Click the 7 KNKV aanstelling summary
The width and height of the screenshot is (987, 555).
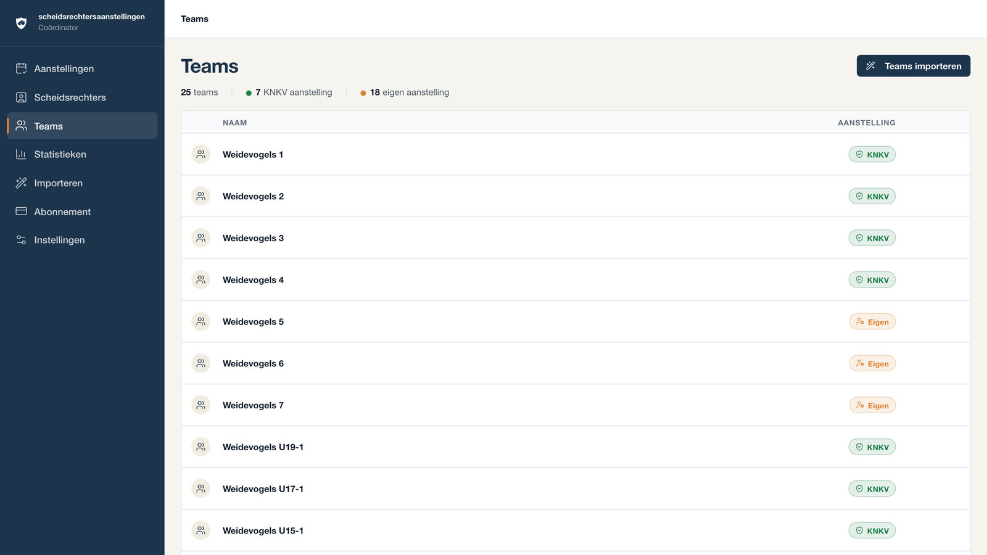click(x=289, y=92)
